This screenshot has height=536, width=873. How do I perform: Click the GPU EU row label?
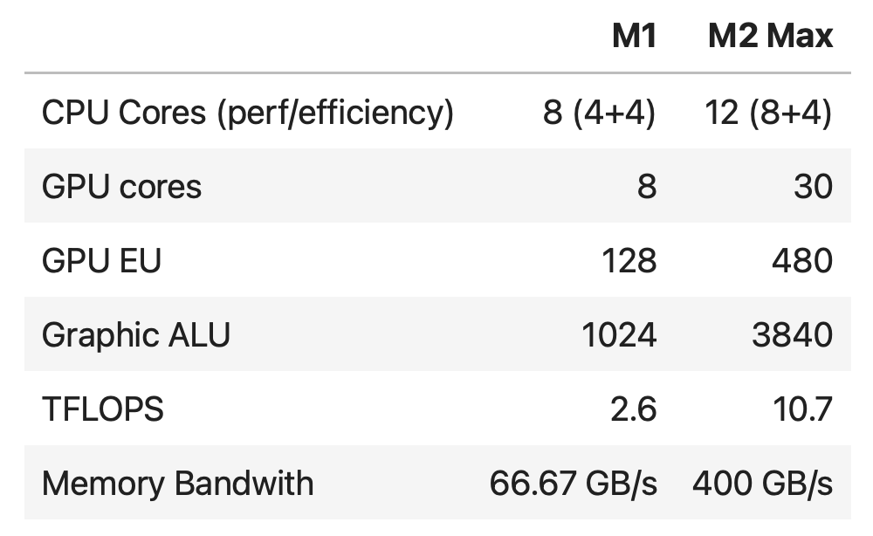(x=101, y=261)
